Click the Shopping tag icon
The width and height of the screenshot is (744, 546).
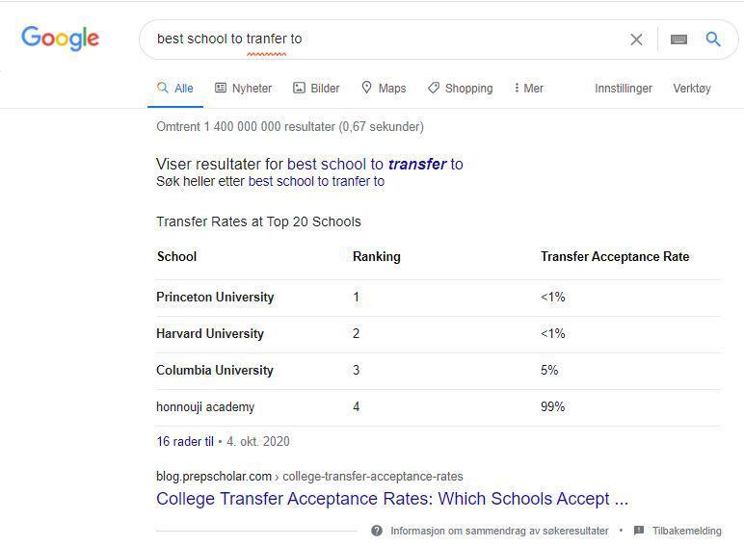(x=434, y=88)
